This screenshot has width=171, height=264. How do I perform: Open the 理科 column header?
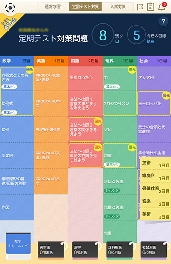pos(120,61)
